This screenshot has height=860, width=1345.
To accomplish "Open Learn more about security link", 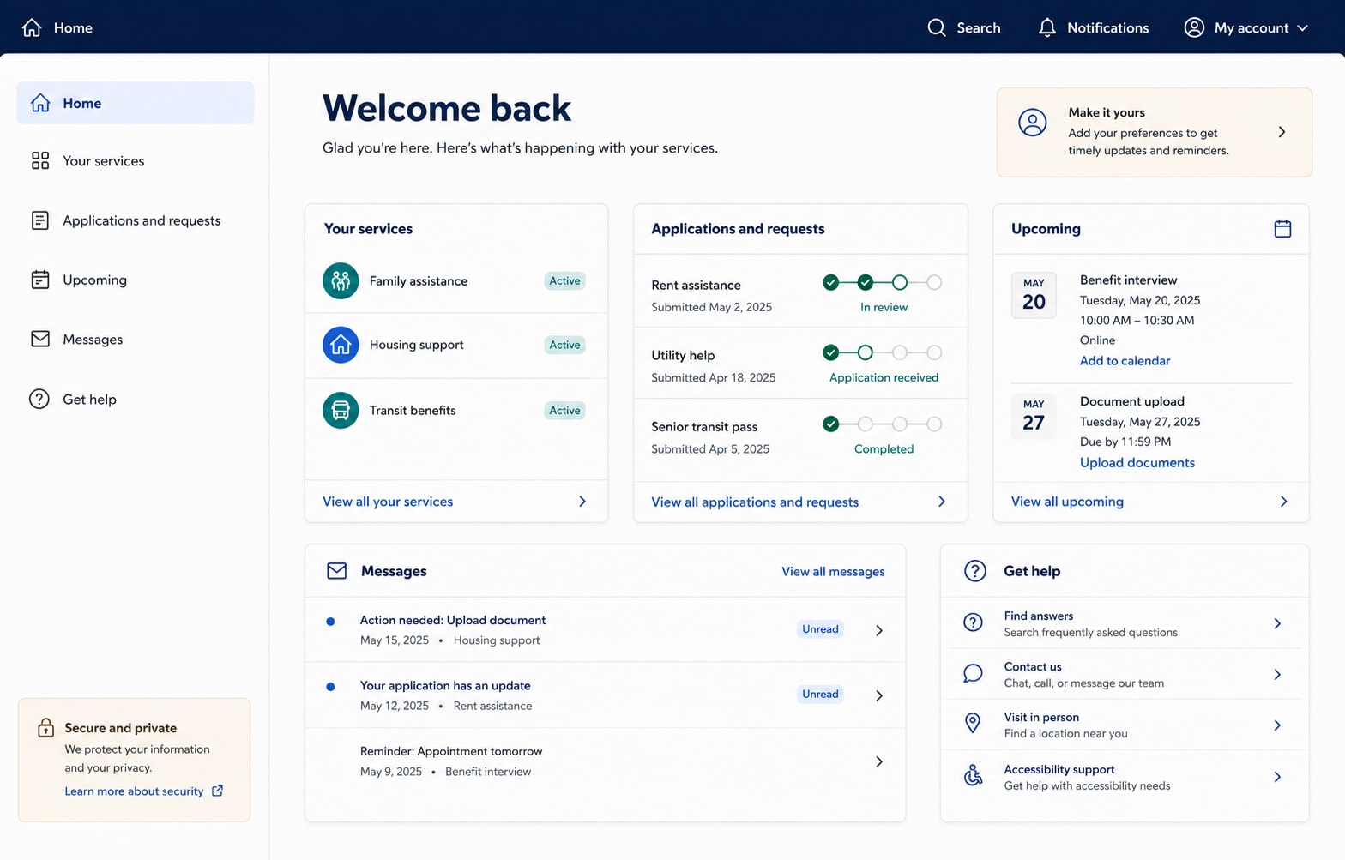I will click(143, 791).
